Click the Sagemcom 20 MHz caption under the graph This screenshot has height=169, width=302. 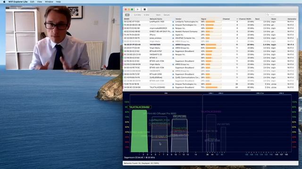(140, 158)
